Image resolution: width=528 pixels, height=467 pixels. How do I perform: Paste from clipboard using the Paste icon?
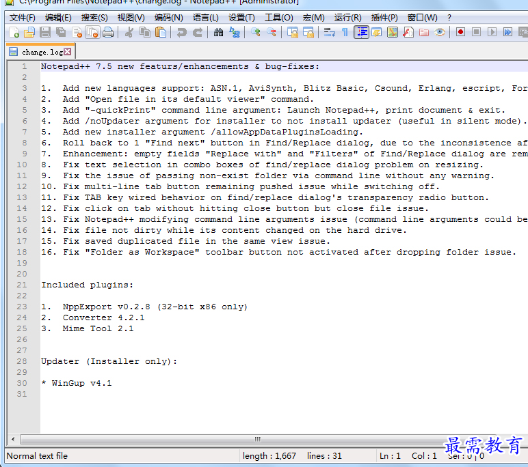161,32
